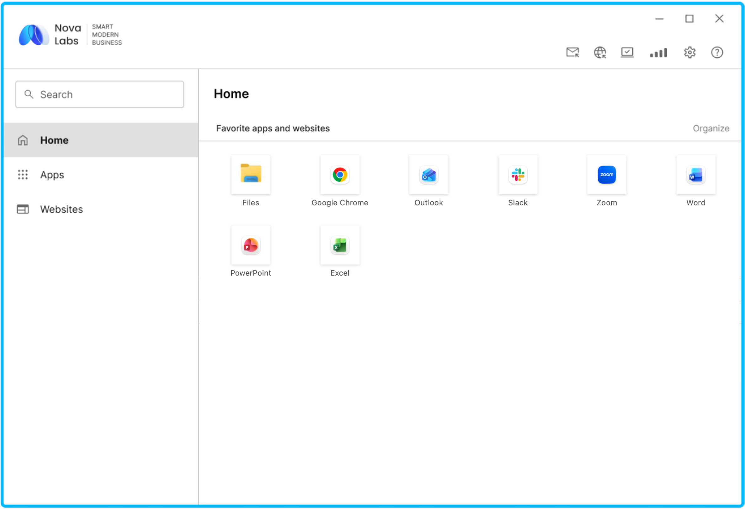The image size is (745, 509).
Task: Close the Nova Labs window
Action: tap(719, 19)
